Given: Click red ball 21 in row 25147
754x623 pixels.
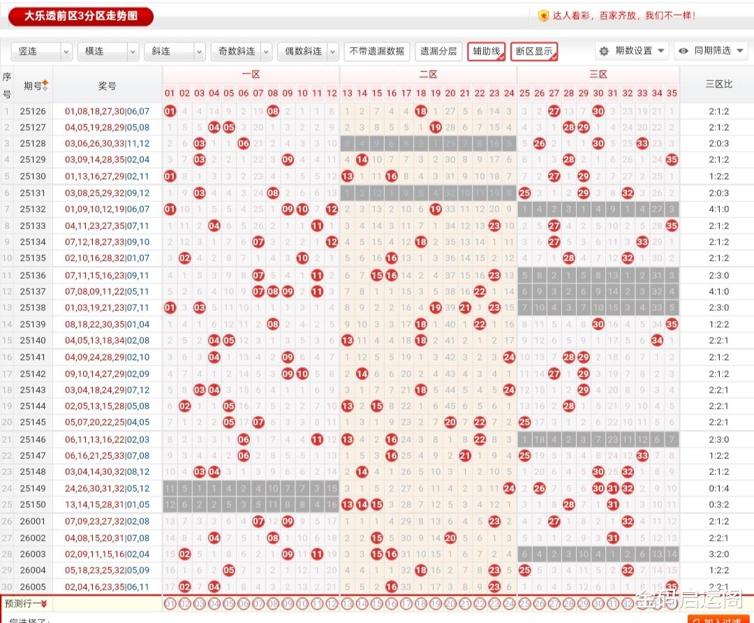Looking at the screenshot, I should [x=464, y=455].
